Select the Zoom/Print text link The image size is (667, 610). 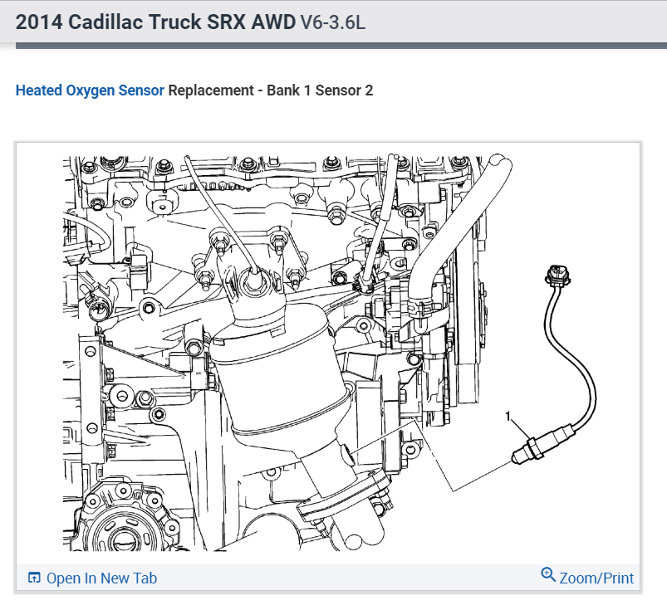click(596, 578)
